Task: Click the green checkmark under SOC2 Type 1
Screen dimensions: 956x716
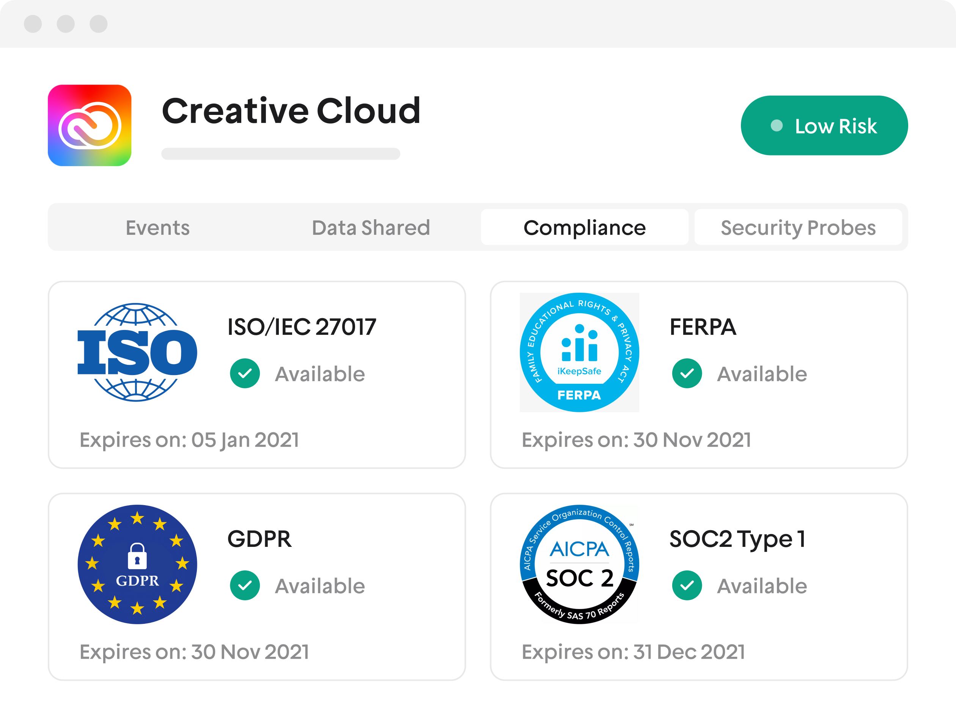Action: click(x=687, y=586)
